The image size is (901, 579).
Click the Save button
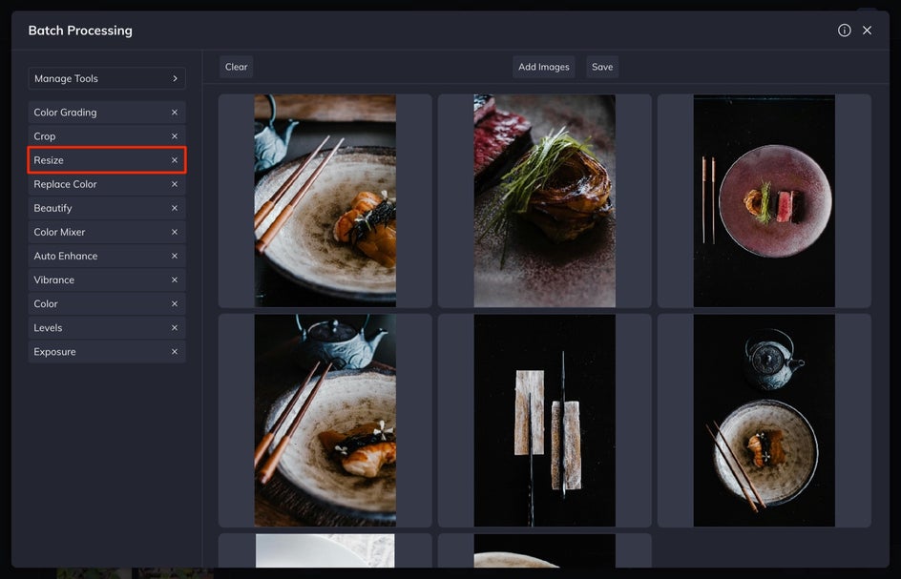pos(602,67)
